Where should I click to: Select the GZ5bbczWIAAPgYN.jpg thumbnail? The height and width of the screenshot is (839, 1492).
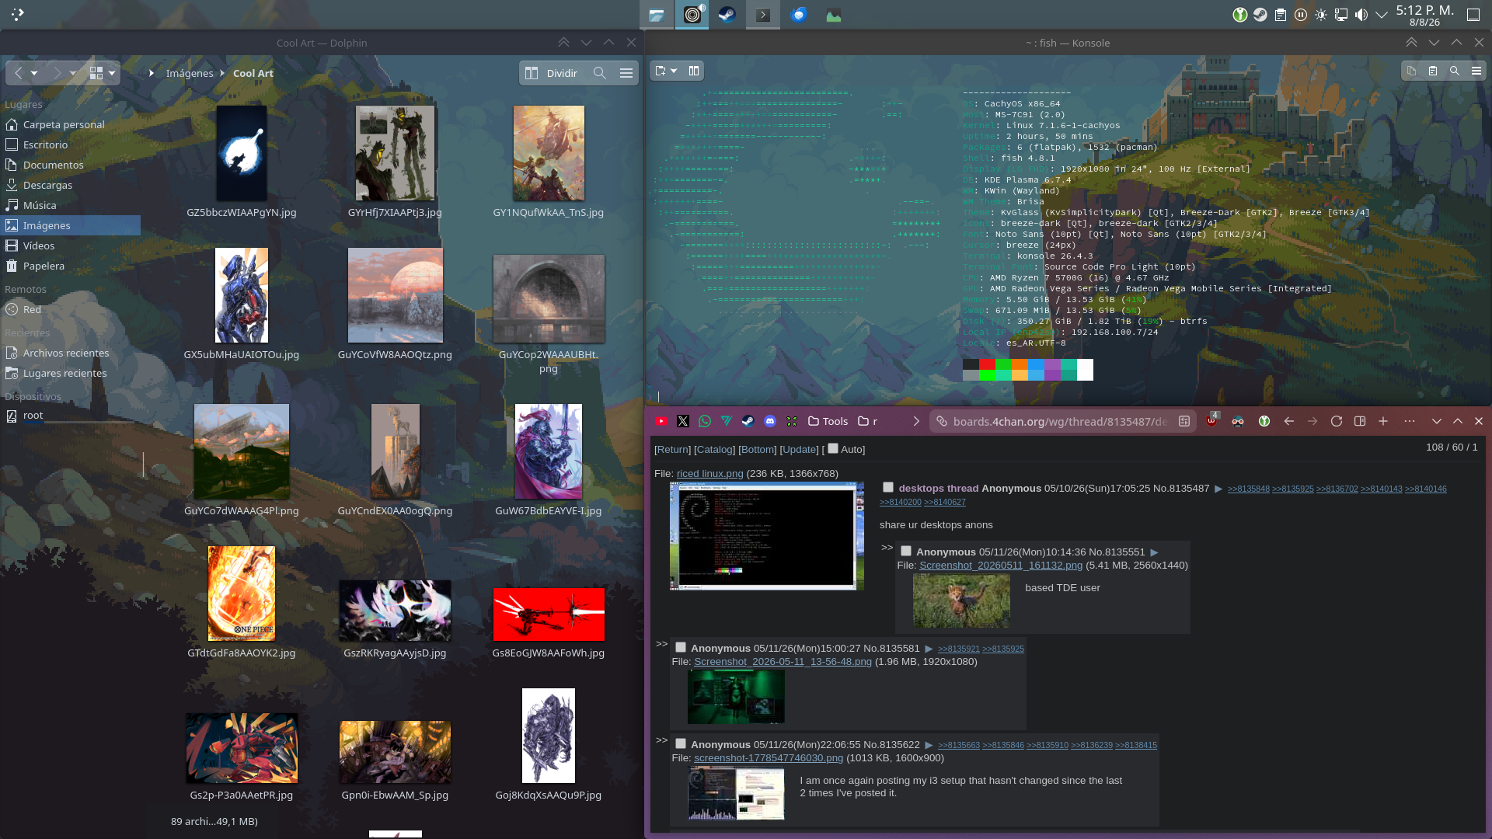click(x=242, y=153)
